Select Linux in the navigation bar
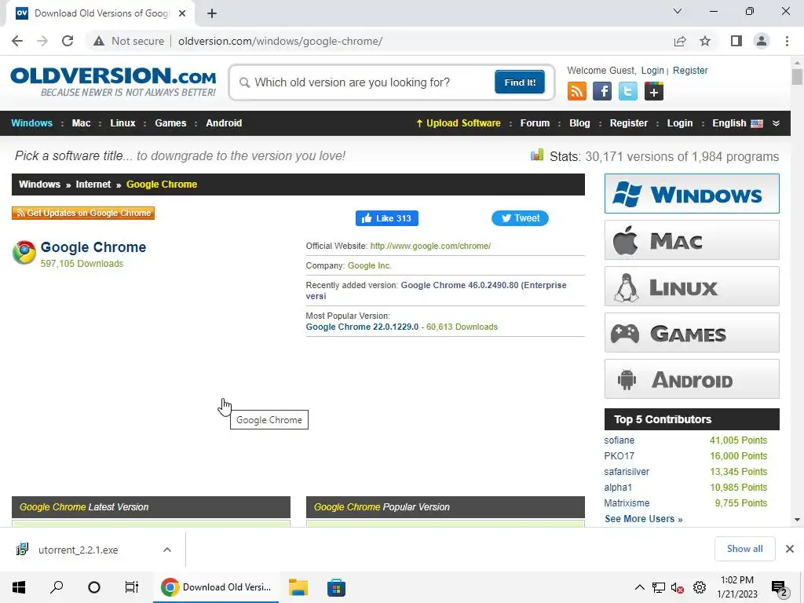Image resolution: width=804 pixels, height=603 pixels. 122,123
